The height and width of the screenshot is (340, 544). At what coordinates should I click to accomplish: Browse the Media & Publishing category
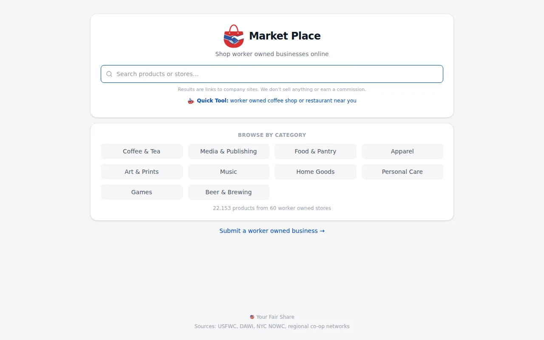[229, 151]
